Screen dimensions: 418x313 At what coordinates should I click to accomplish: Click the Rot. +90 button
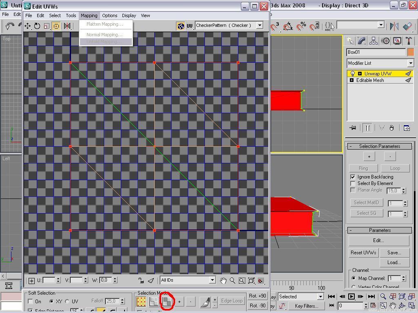258,296
